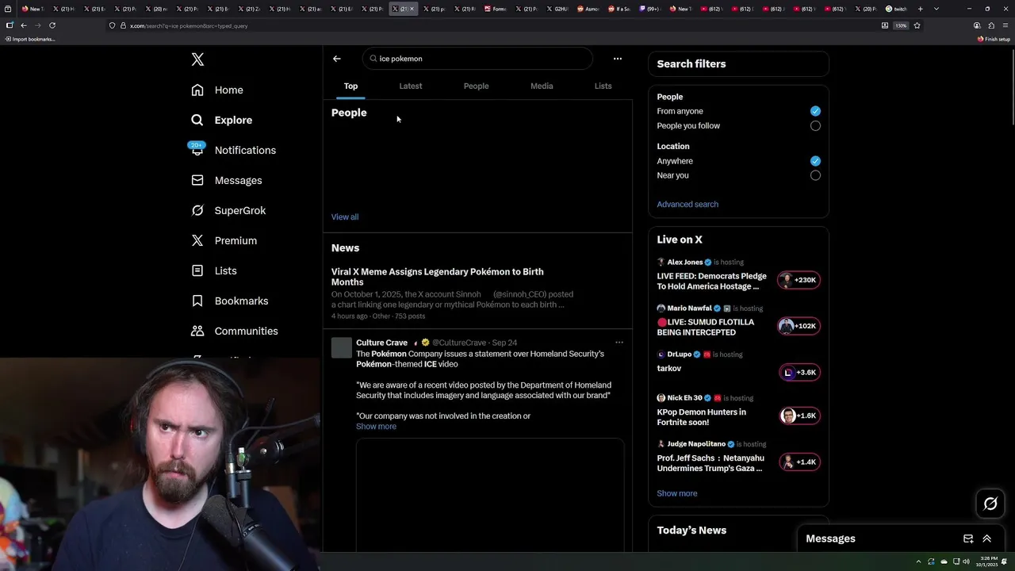This screenshot has height=571, width=1015.
Task: Click the +3.6K listeners badge
Action: point(799,372)
